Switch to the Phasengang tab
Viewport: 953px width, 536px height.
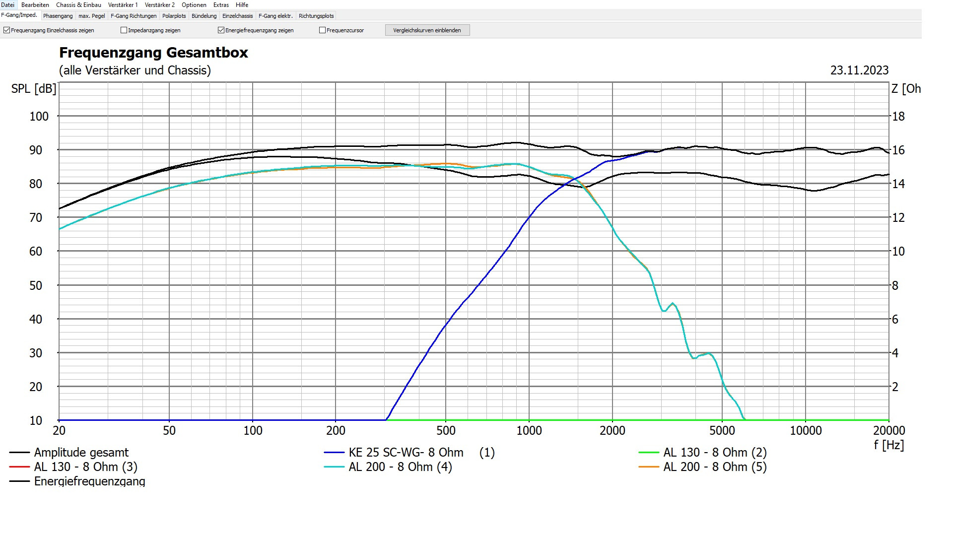(58, 16)
